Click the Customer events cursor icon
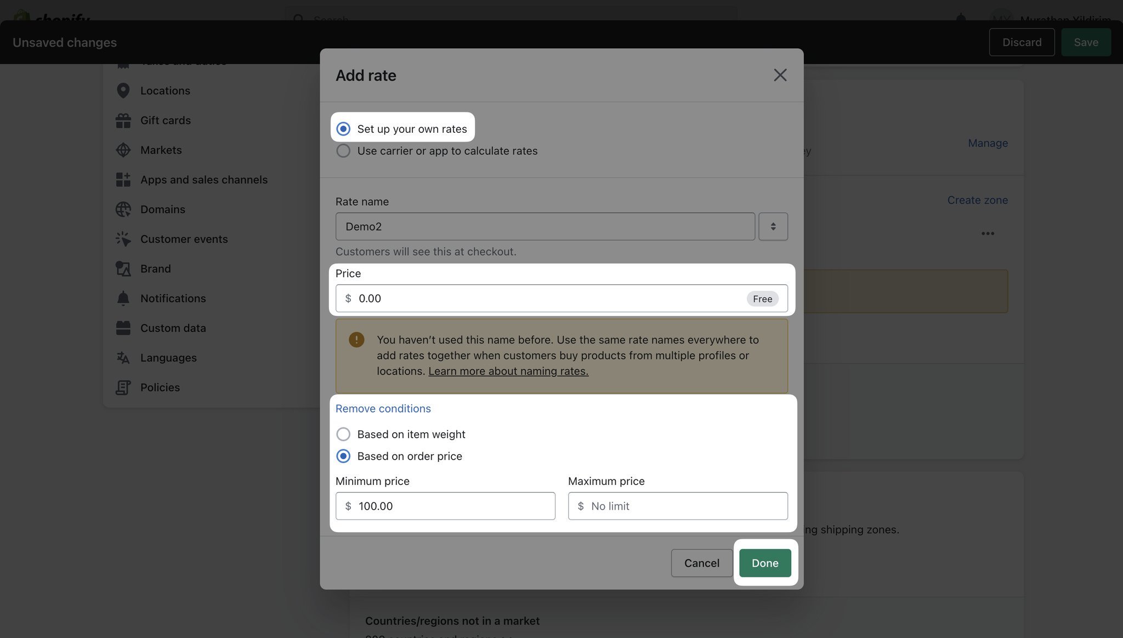Image resolution: width=1123 pixels, height=638 pixels. click(x=123, y=239)
